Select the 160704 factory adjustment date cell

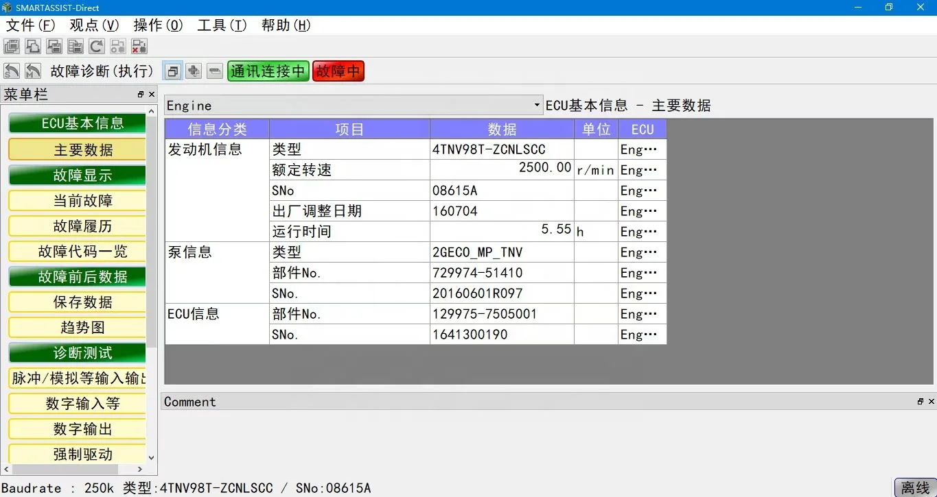tap(502, 211)
